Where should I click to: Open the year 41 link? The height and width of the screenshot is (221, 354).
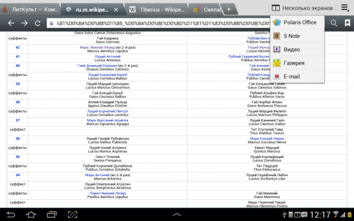(18, 57)
